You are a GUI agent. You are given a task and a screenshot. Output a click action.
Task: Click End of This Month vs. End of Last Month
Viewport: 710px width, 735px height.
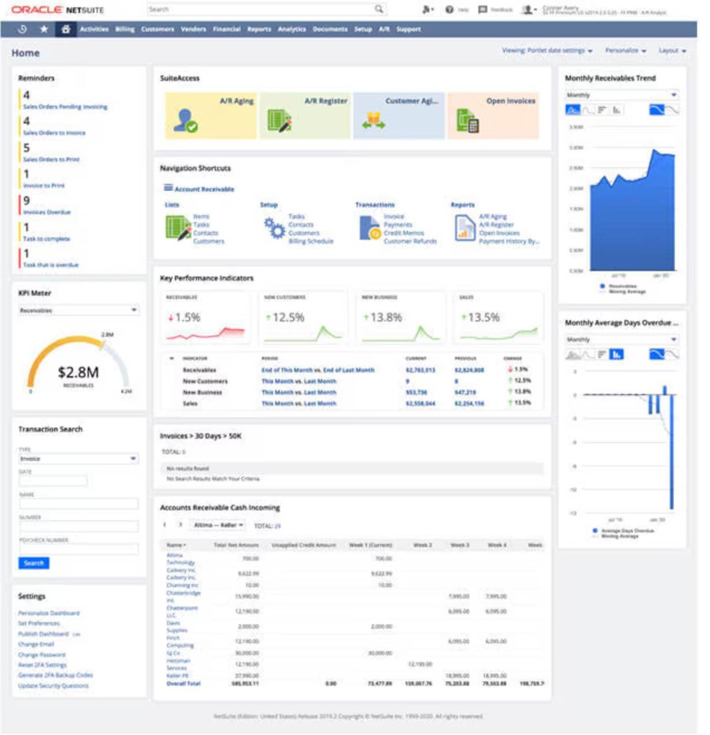[x=318, y=370]
